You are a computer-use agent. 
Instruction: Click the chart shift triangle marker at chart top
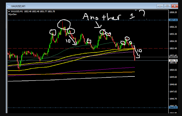[136, 10]
